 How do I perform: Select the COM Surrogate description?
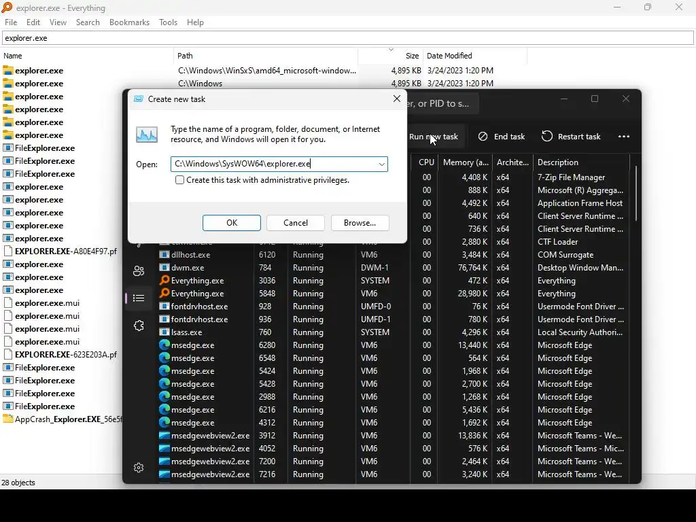click(x=565, y=255)
